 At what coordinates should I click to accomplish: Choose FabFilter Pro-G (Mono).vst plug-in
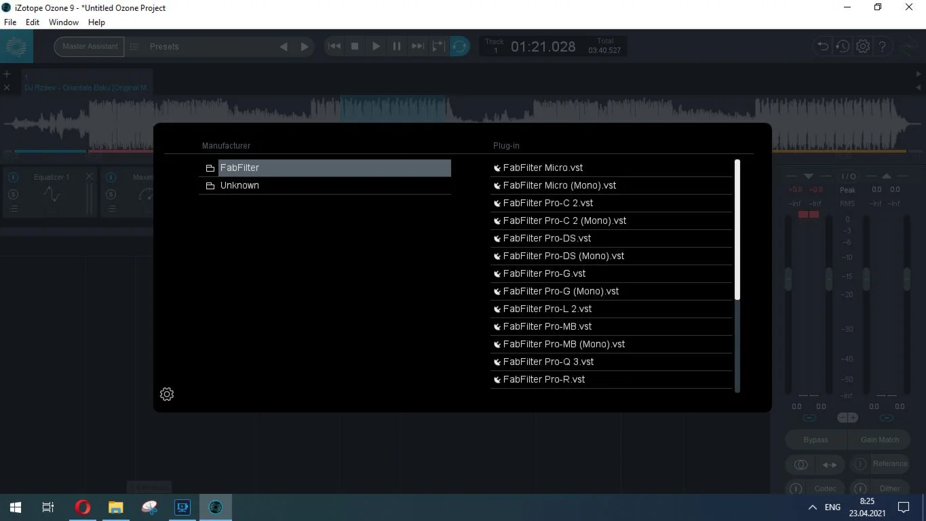pos(611,291)
